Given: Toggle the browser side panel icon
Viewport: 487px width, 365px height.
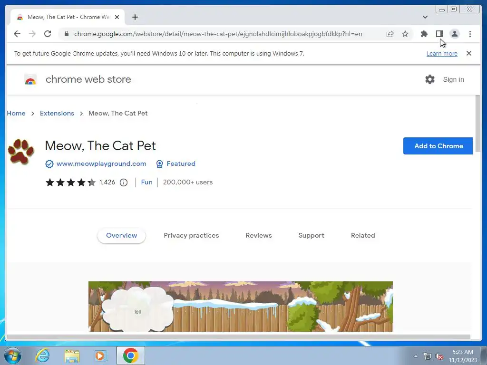Looking at the screenshot, I should click(x=439, y=34).
